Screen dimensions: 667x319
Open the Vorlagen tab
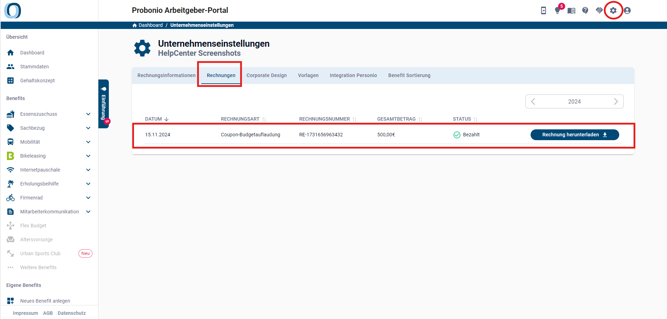pos(308,75)
